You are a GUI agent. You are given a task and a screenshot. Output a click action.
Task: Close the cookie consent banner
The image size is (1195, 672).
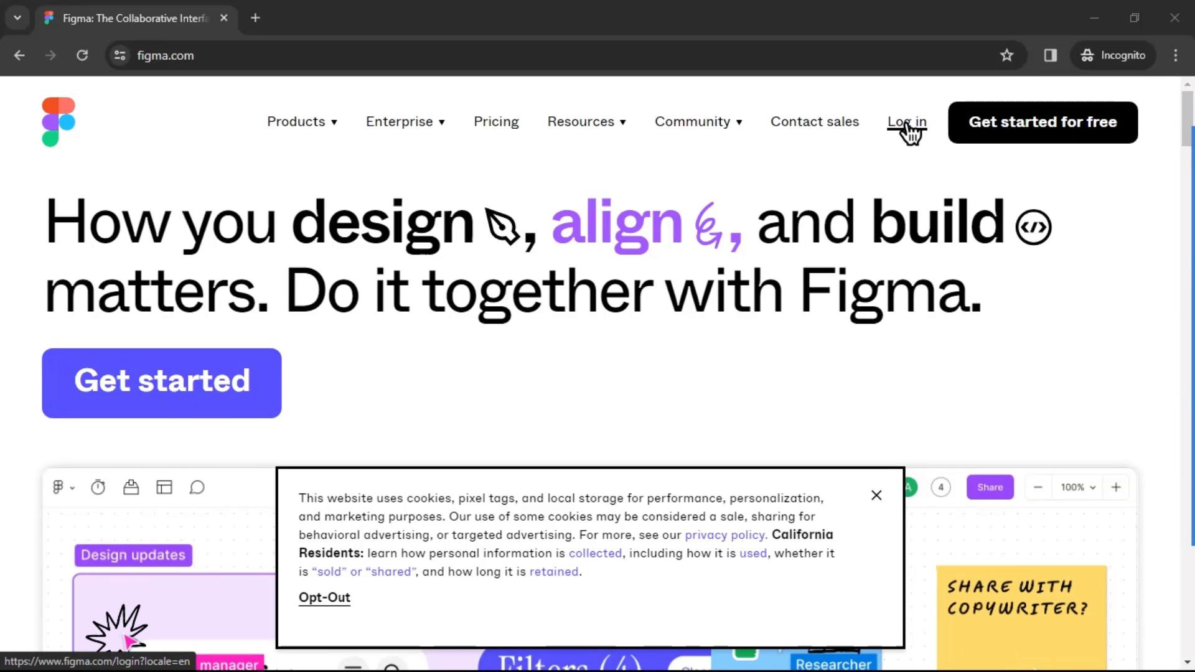click(x=876, y=495)
